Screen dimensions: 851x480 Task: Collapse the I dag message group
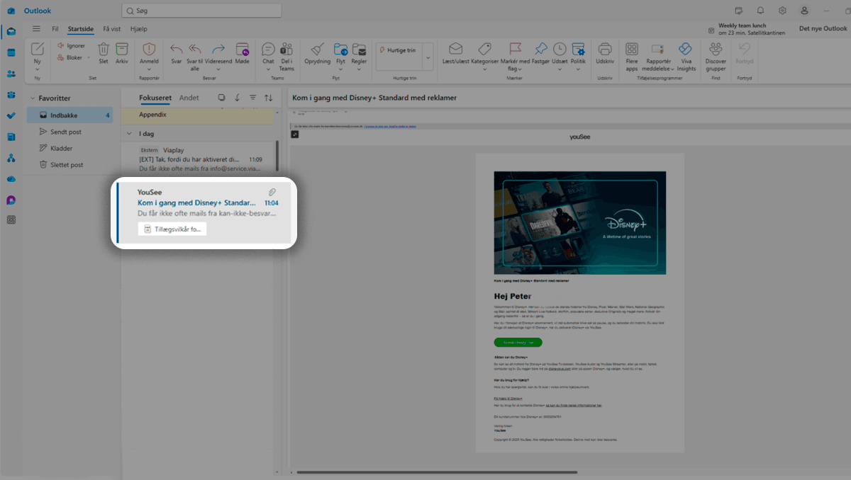click(x=129, y=133)
